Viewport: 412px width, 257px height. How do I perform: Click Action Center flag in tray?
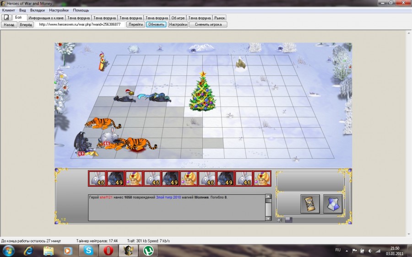[354, 251]
